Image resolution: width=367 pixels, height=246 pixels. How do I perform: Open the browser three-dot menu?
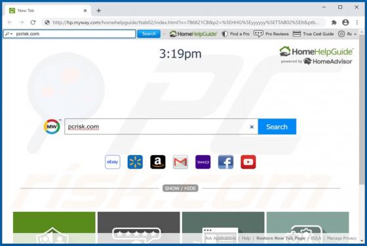[357, 22]
